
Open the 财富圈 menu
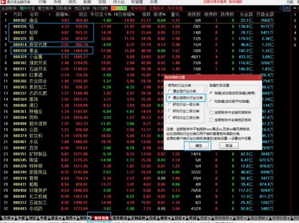tap(137, 2)
